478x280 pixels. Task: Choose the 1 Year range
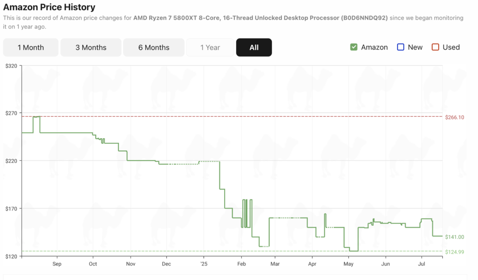210,48
